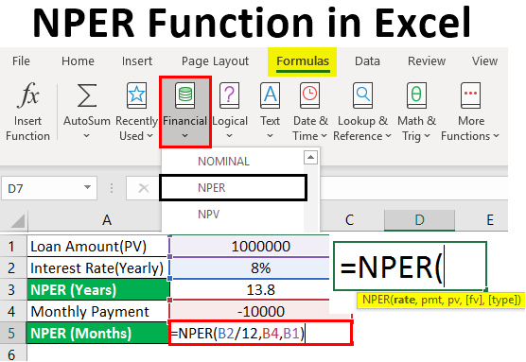Open the Recently Used star book icon
This screenshot has height=362, width=526.
(136, 95)
